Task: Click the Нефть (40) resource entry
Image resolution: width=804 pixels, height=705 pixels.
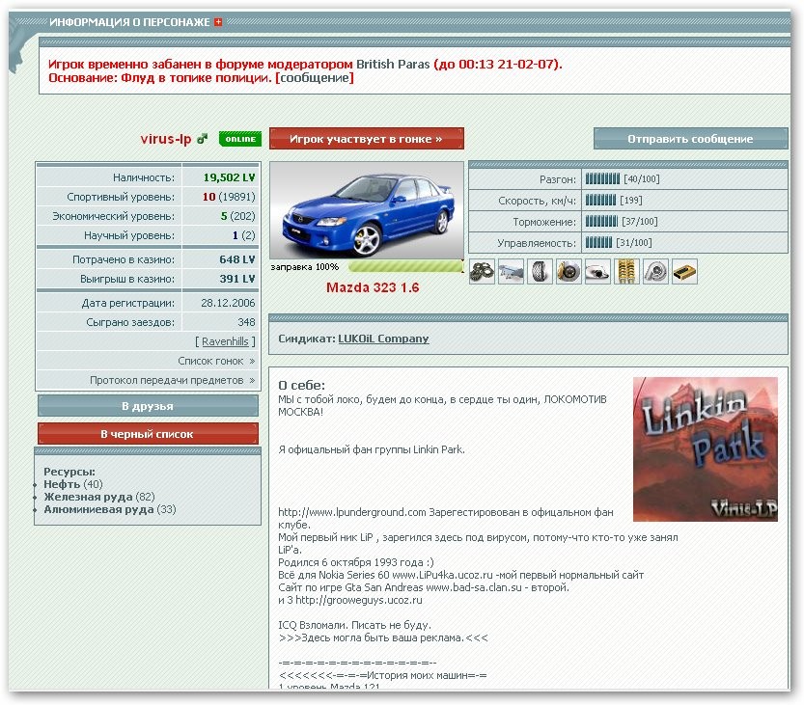Action: (72, 484)
